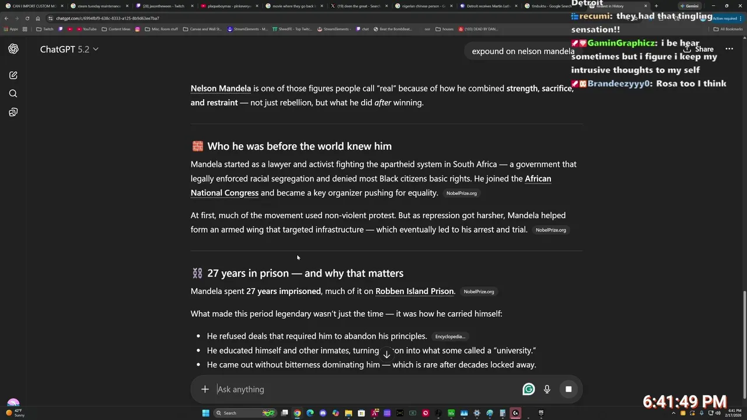Viewport: 747px width, 420px height.
Task: Open the Twitch bookmark folder
Action: (45, 29)
